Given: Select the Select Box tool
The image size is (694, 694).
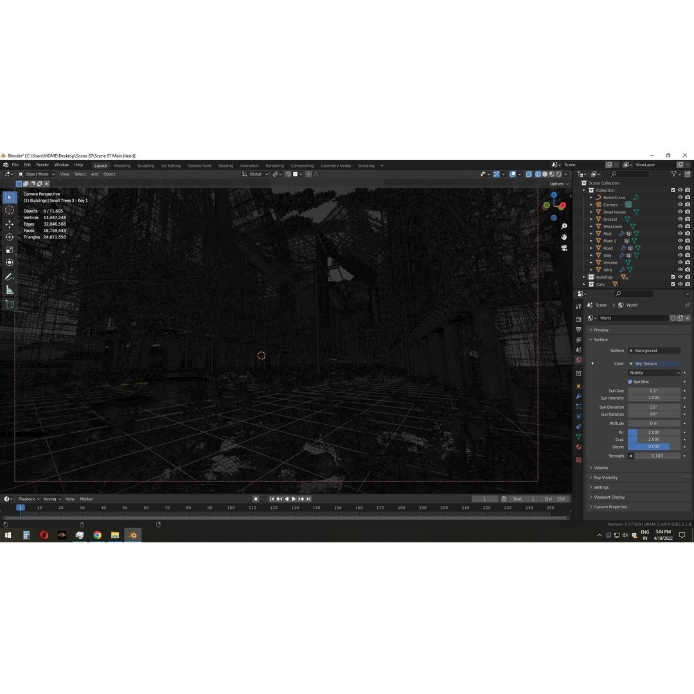Looking at the screenshot, I should click(9, 197).
